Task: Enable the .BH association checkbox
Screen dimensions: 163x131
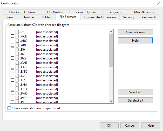Action: click(x=12, y=49)
